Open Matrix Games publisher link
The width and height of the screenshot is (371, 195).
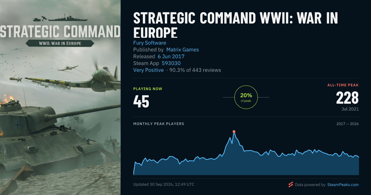[x=182, y=50]
